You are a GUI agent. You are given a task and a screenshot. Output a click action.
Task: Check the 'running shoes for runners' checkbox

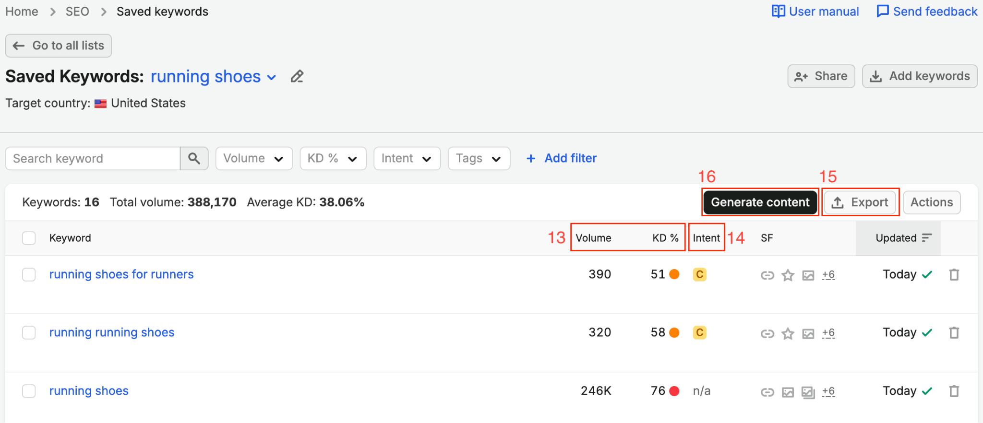(x=29, y=274)
